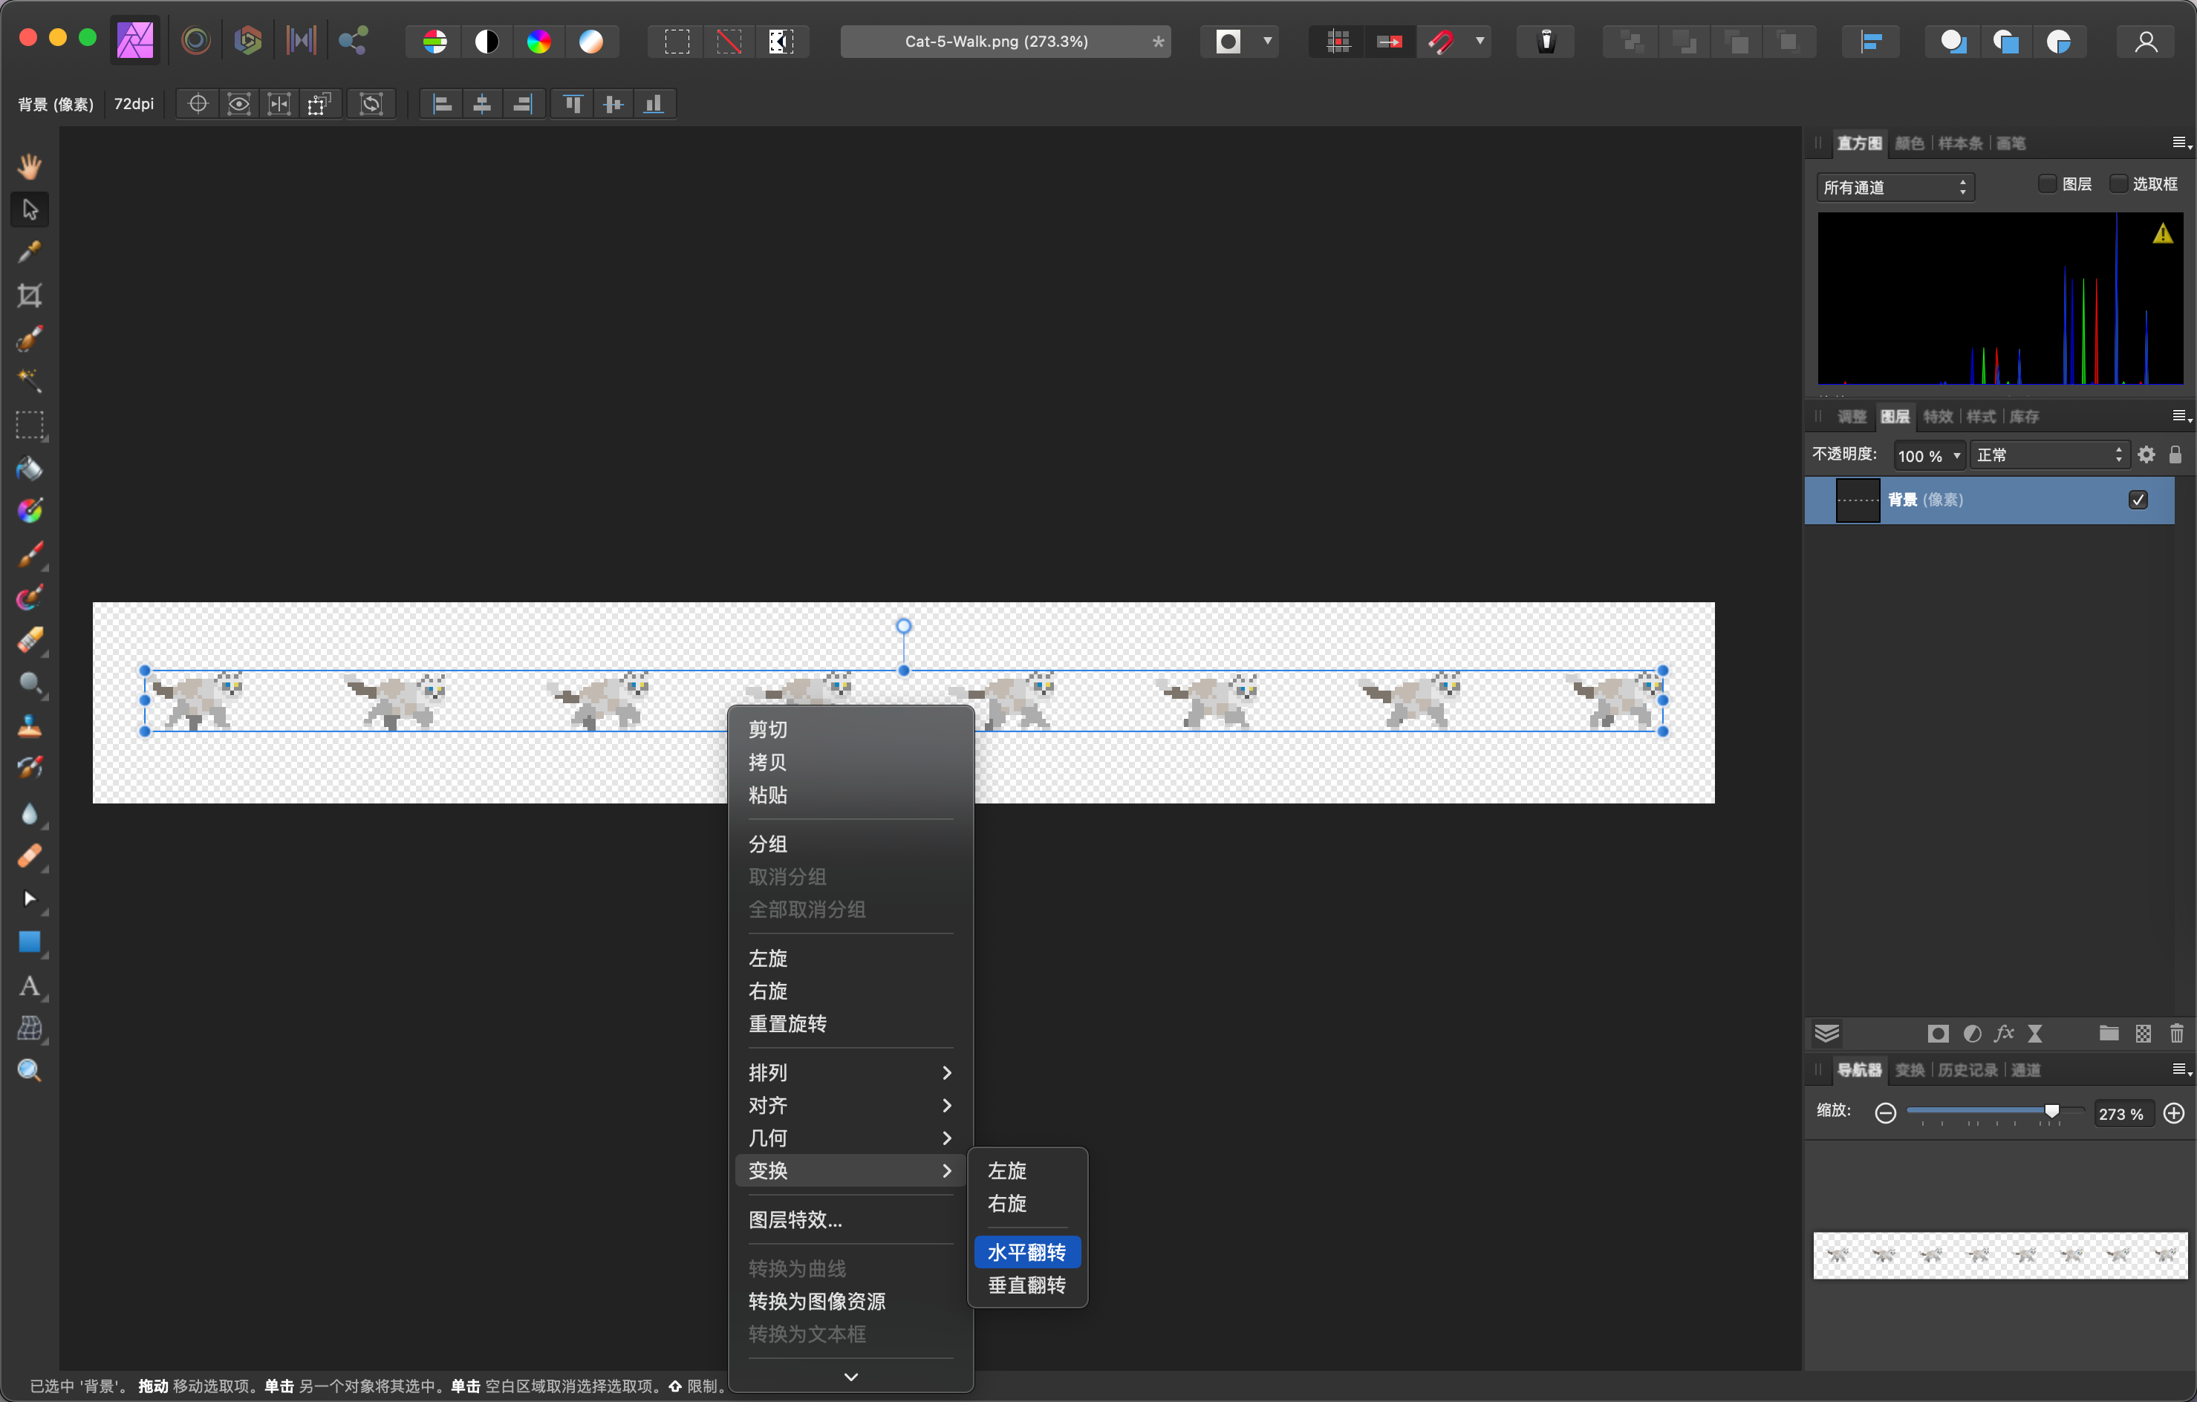Click the Zoom magnifier tool
The height and width of the screenshot is (1402, 2197).
(29, 1071)
